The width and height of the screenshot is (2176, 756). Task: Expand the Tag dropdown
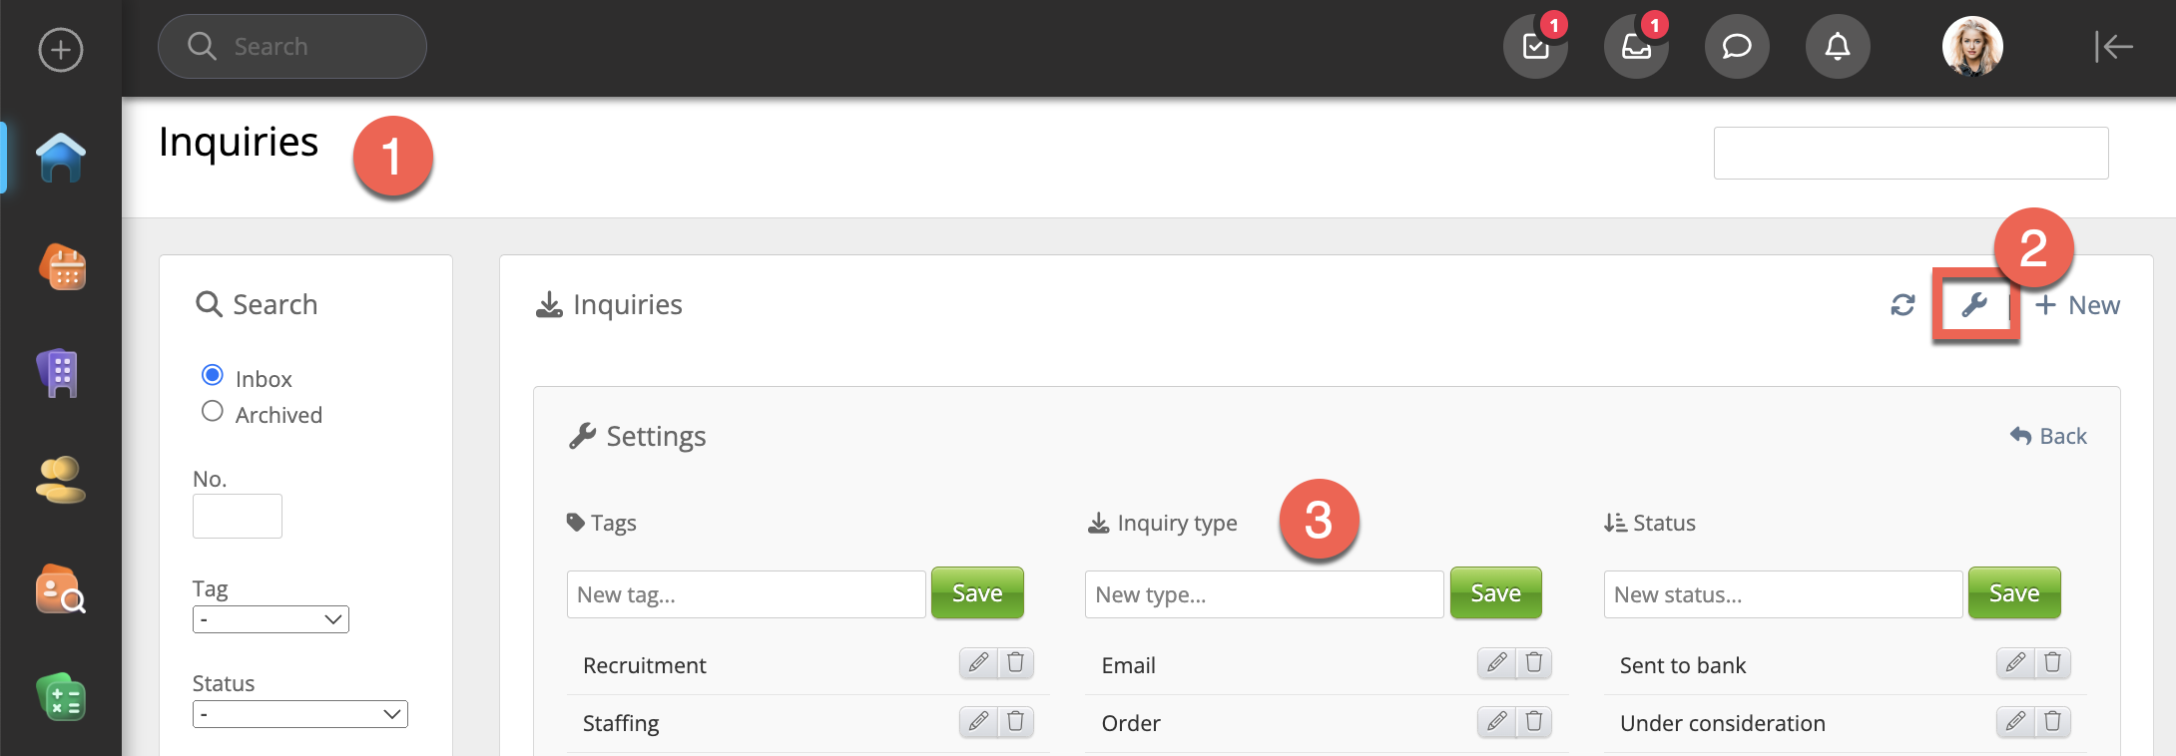271,619
